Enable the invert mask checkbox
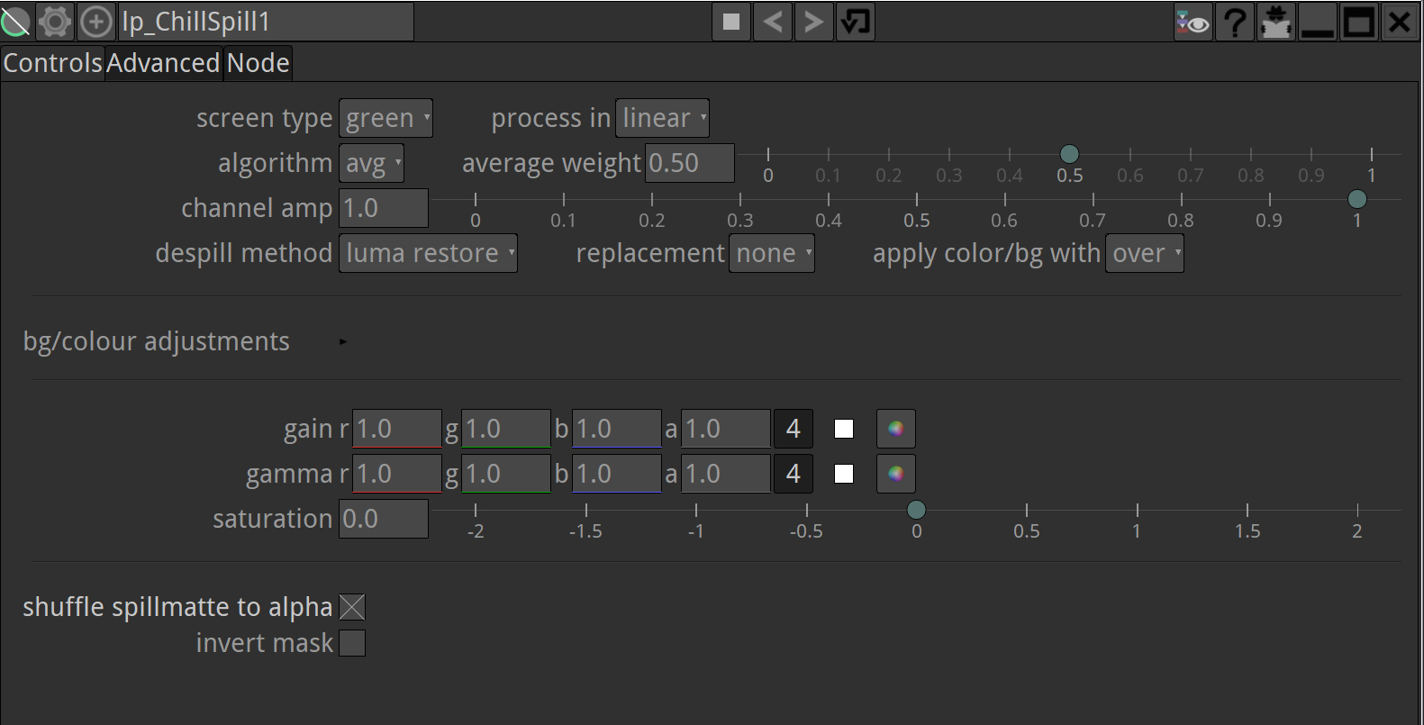The width and height of the screenshot is (1424, 725). pyautogui.click(x=352, y=643)
